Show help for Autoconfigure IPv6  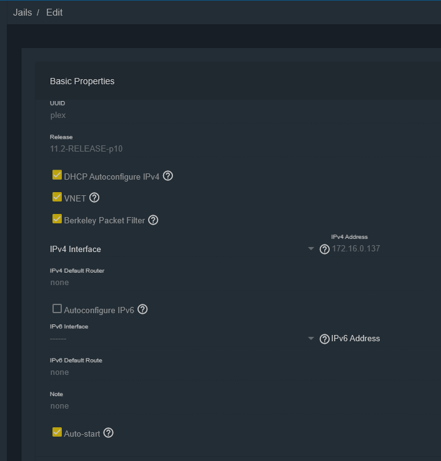click(142, 309)
